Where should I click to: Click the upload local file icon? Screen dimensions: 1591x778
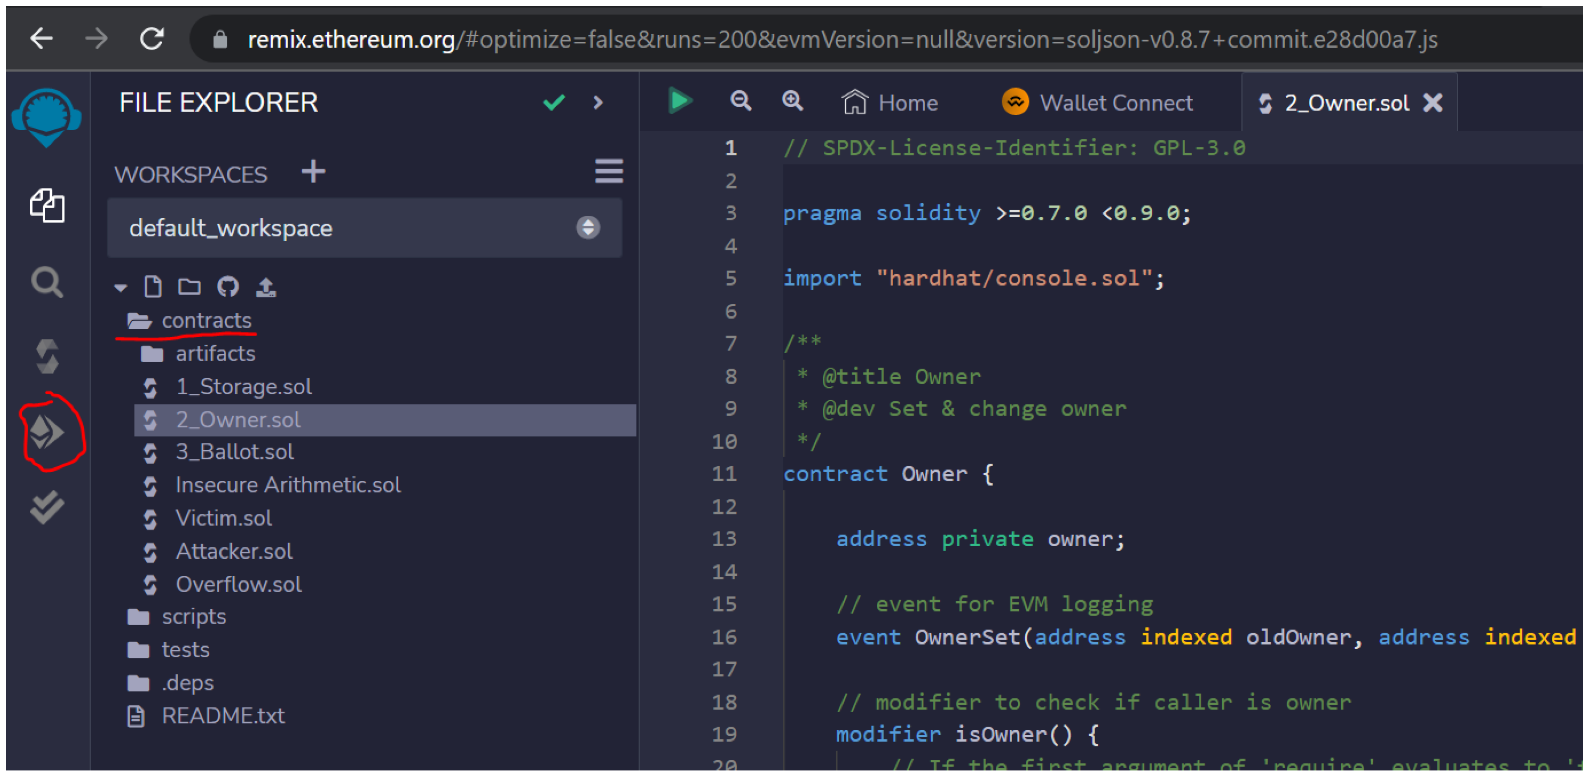coord(266,287)
